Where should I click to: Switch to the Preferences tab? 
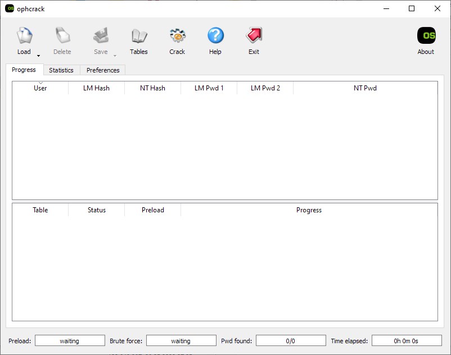[x=103, y=70]
